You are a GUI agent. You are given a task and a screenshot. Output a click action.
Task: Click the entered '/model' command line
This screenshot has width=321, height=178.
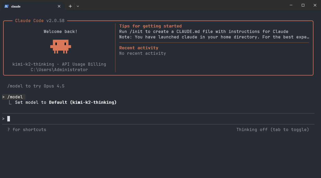tap(14, 97)
